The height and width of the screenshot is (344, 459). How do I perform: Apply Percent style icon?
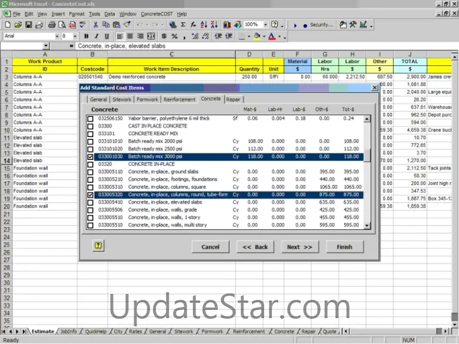174,36
